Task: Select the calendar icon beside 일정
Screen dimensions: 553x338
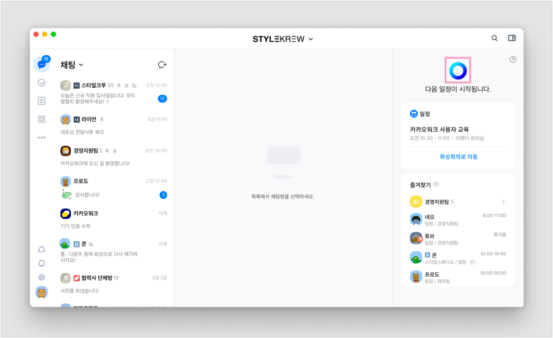Action: click(414, 114)
